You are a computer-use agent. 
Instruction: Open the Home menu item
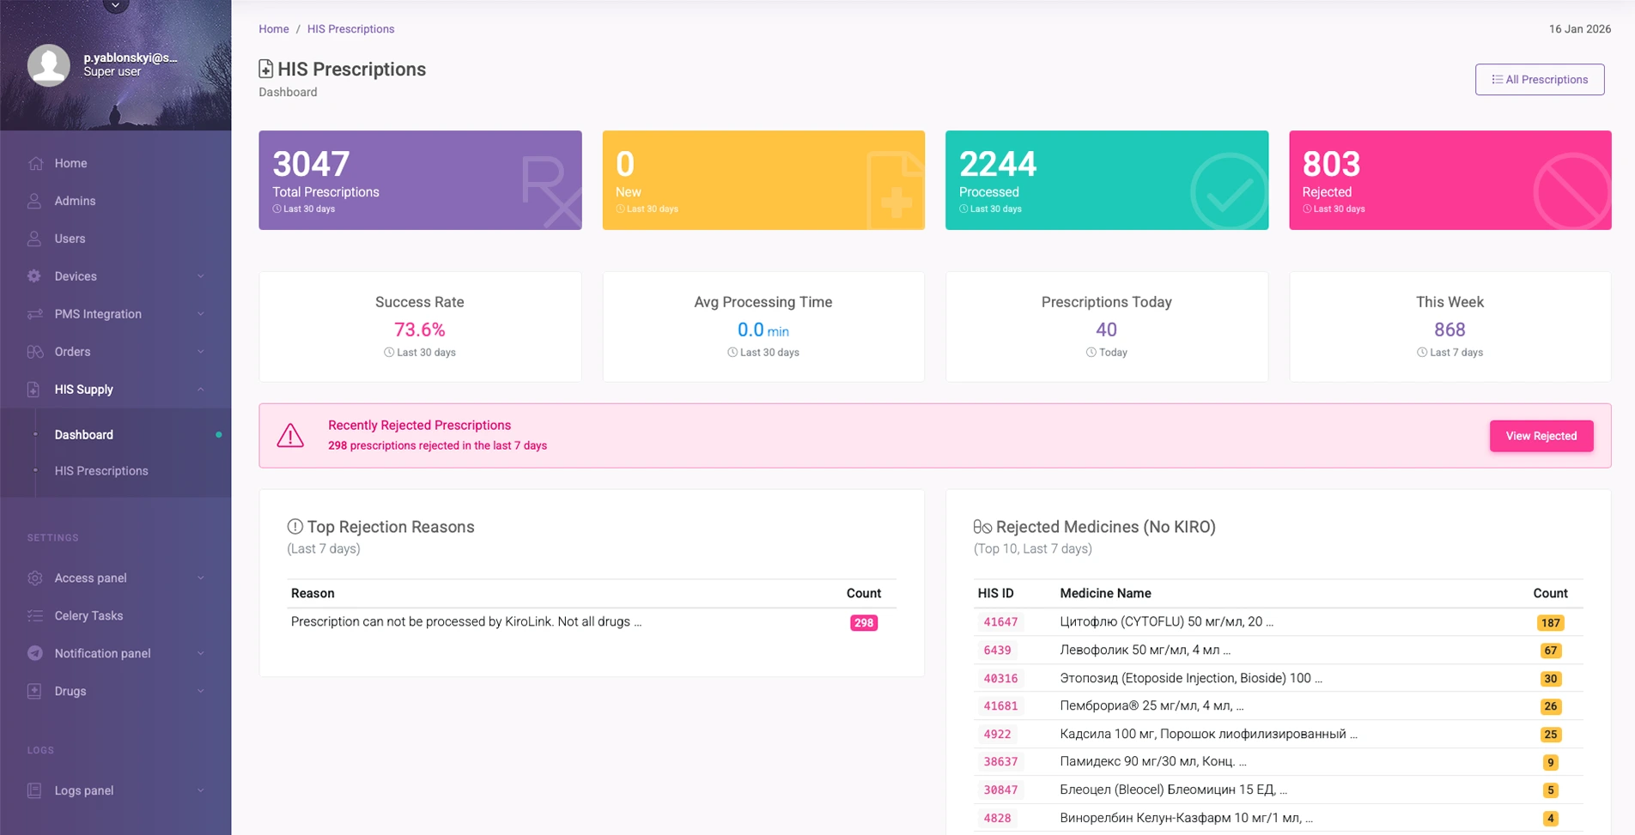click(x=116, y=163)
